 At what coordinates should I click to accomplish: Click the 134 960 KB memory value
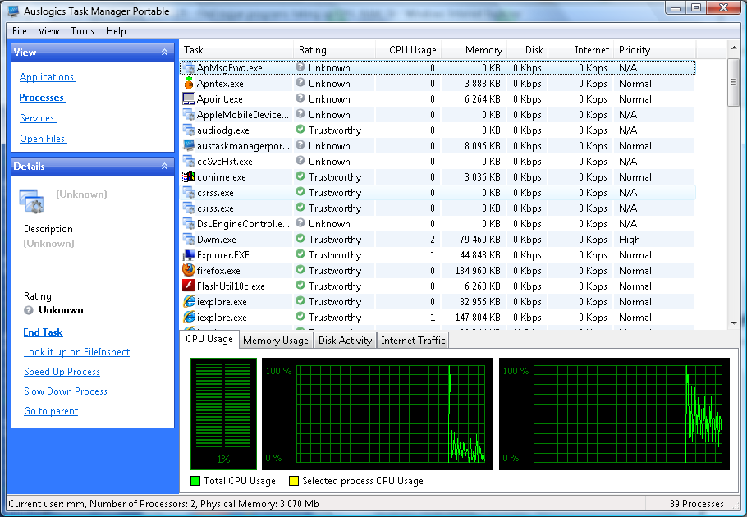pos(478,271)
